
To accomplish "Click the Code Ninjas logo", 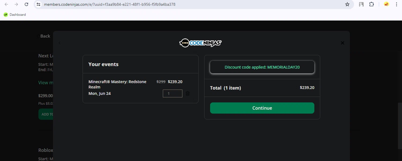I will 200,43.
